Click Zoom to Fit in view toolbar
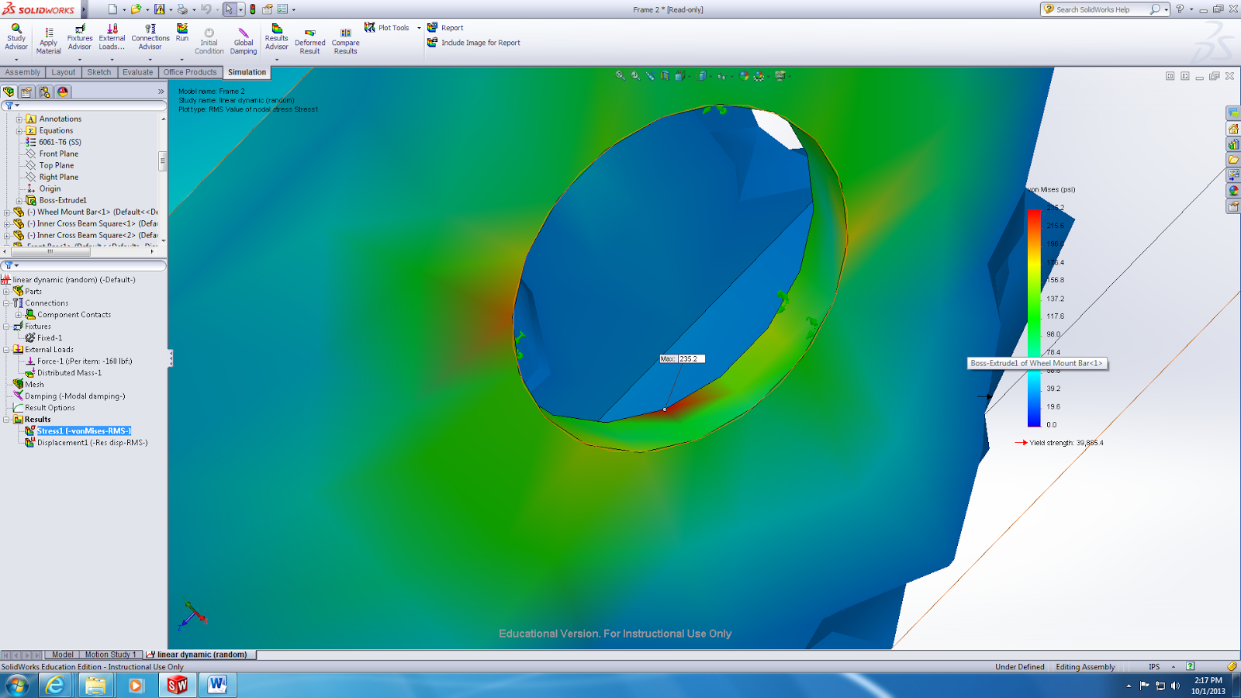This screenshot has height=698, width=1241. coord(620,75)
